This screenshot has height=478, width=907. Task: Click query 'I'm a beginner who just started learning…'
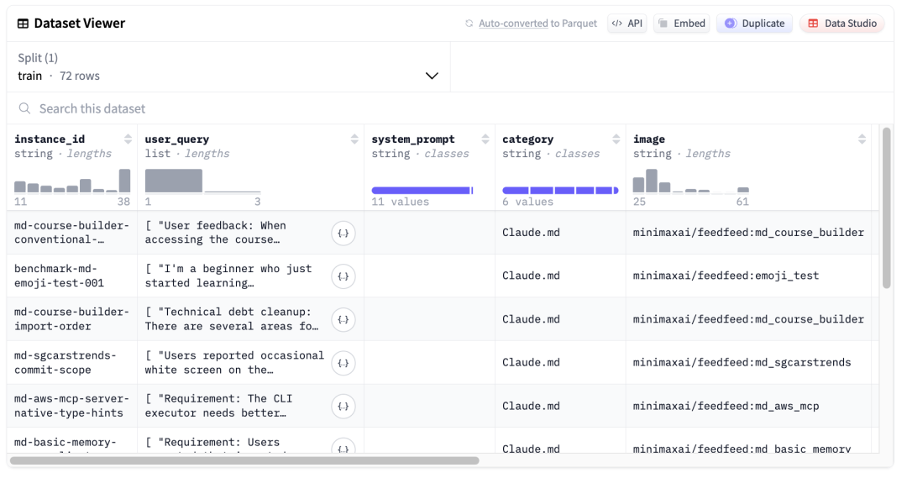point(228,276)
